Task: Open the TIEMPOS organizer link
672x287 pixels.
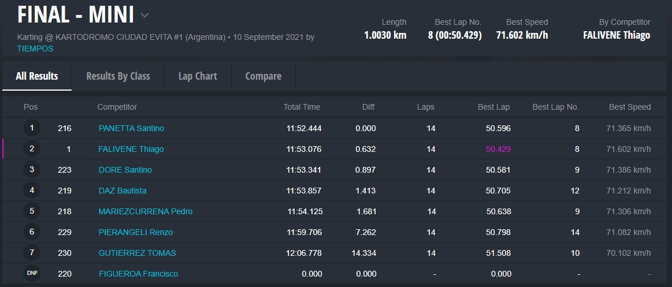Action: 35,49
